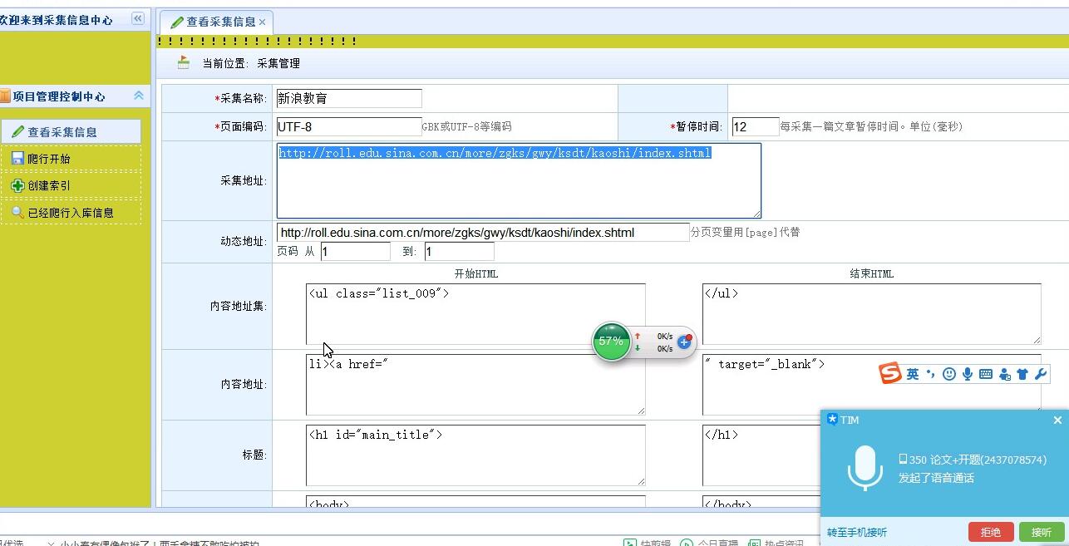Click the 结束HTML column header
This screenshot has width=1069, height=546.
872,273
